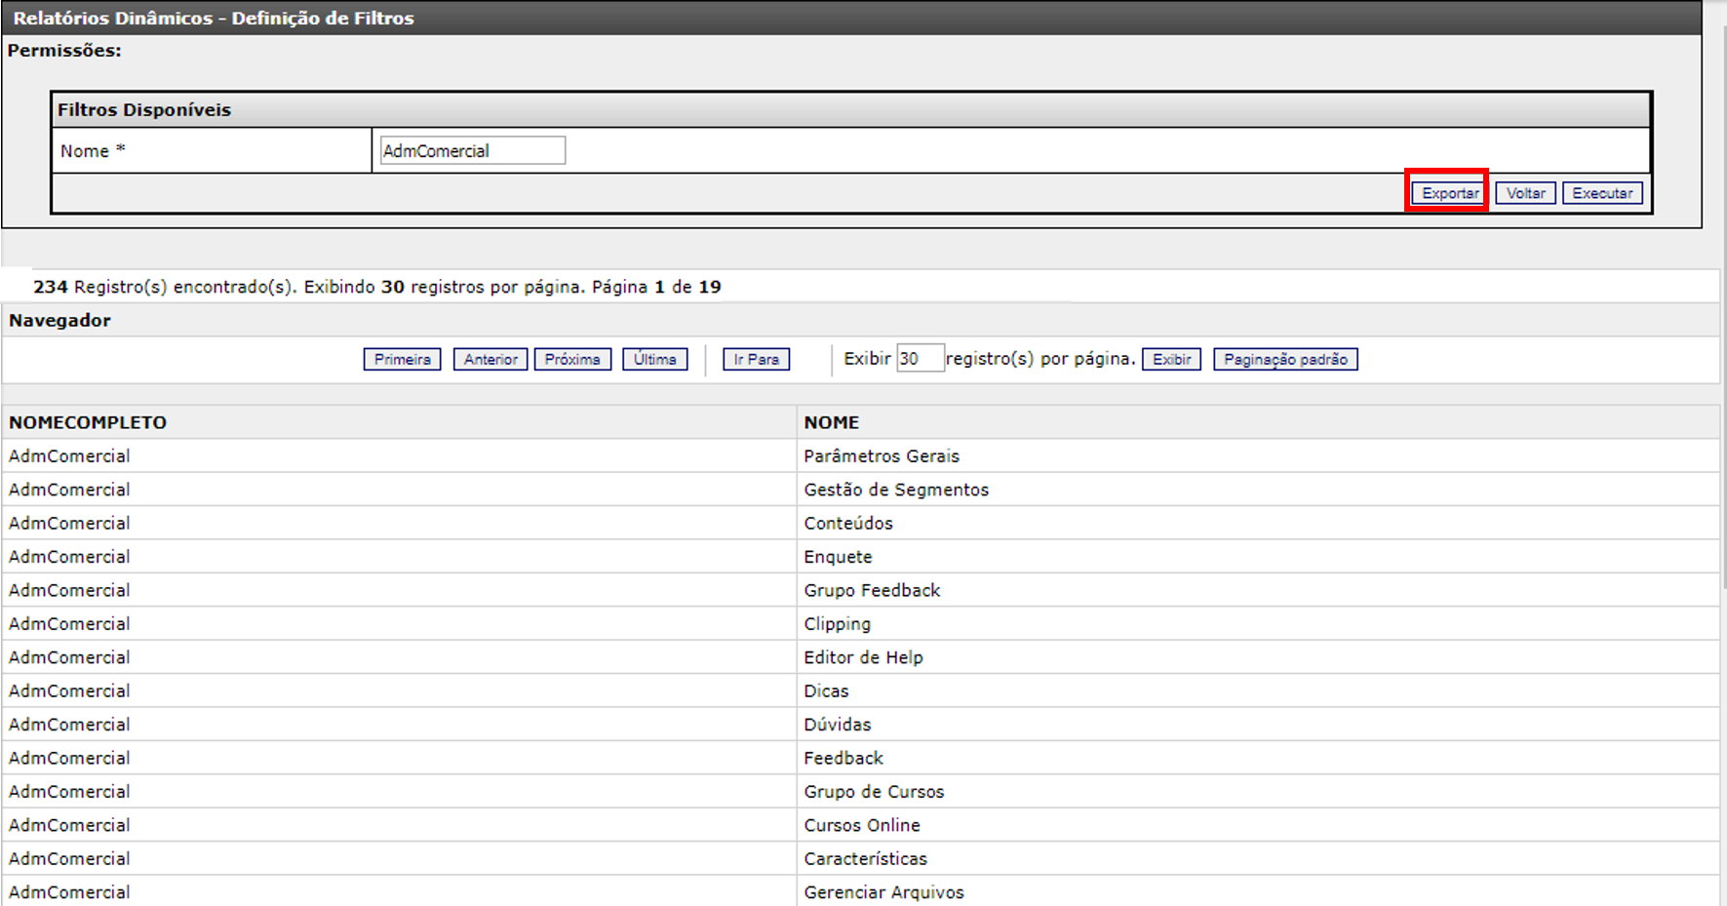Navigate to Anterior page
Viewport: 1727px width, 906px height.
(490, 359)
